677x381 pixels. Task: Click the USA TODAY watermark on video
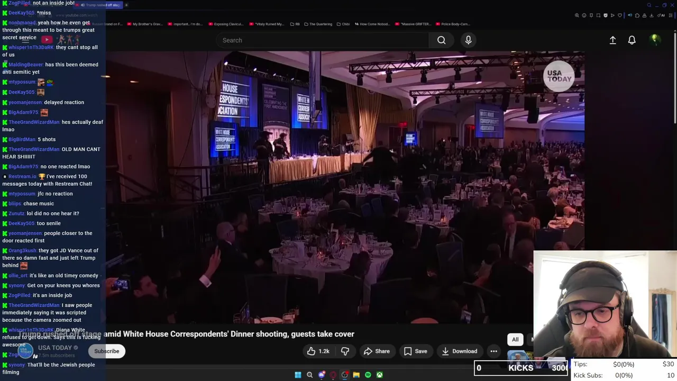559,76
